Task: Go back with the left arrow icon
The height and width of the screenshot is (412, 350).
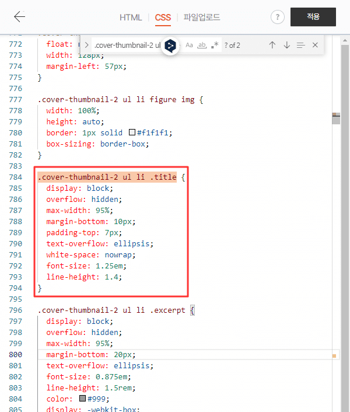Action: click(19, 17)
